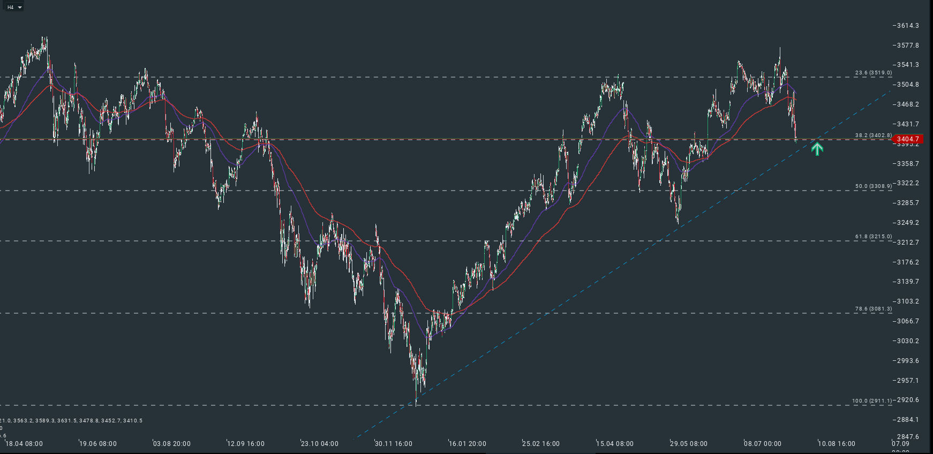
Task: Click the 50.0 (3308.9) Fibonacci label
Action: tap(874, 186)
